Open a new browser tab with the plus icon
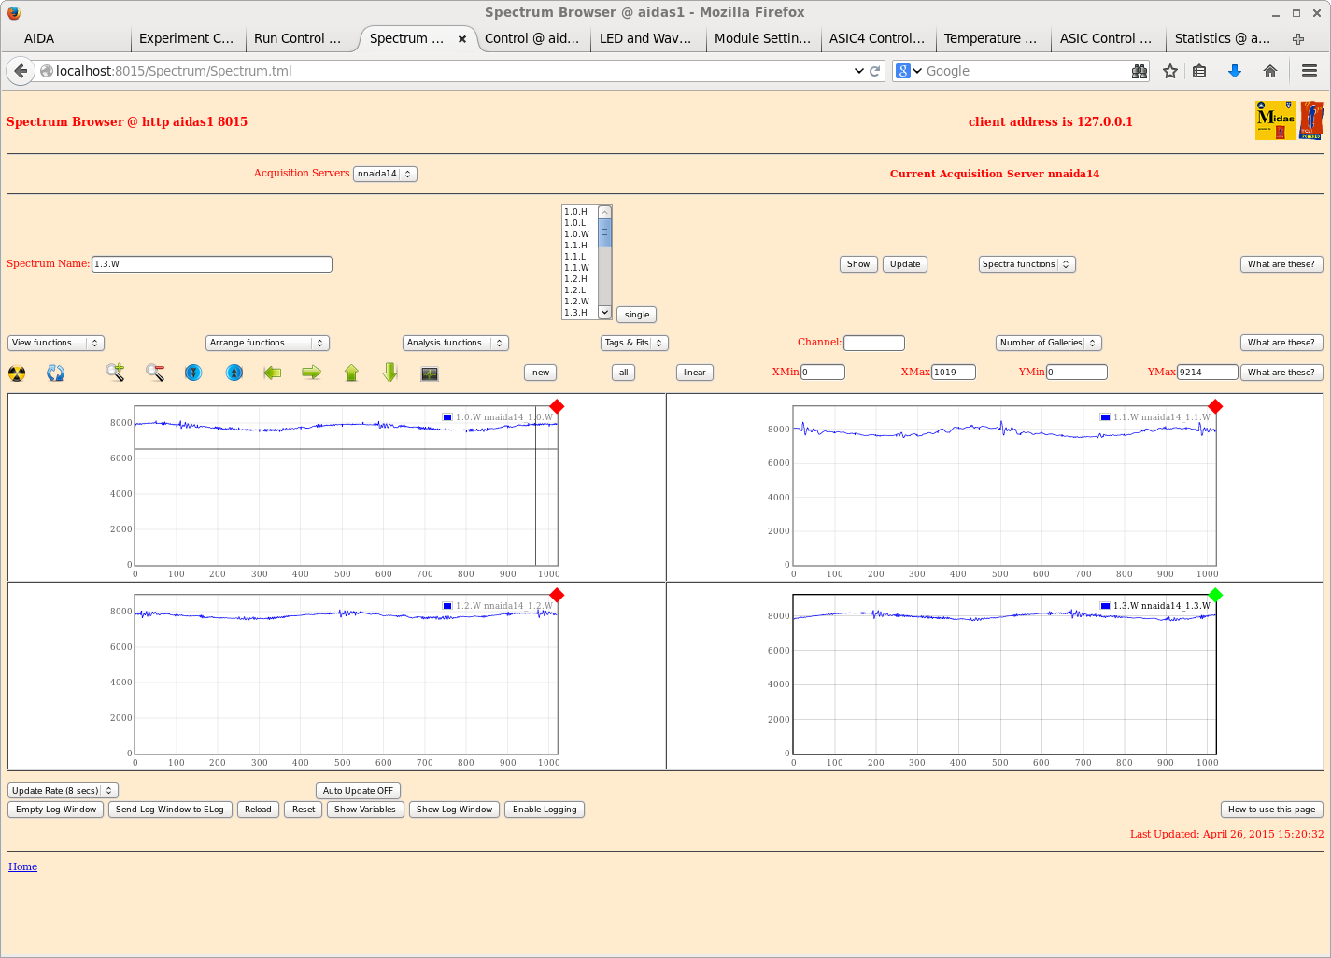This screenshot has width=1331, height=958. pos(1298,38)
